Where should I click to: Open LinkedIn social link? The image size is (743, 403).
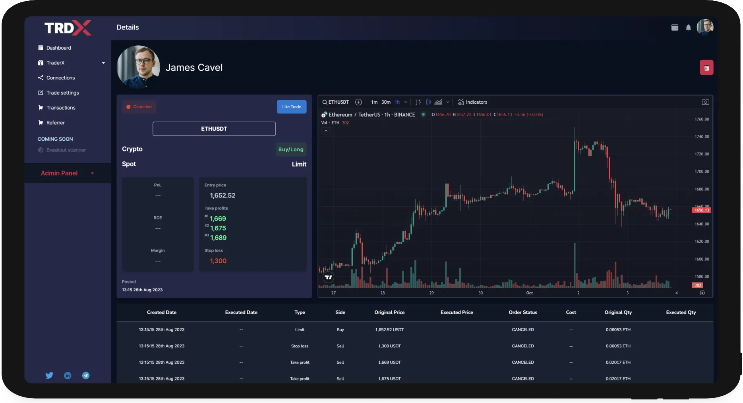[68, 375]
